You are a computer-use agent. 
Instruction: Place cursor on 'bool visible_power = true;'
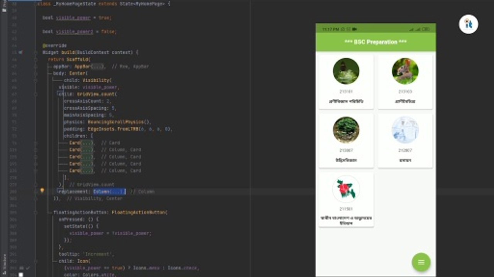click(77, 18)
